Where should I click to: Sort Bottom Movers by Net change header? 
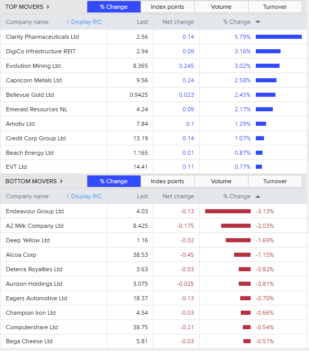point(178,196)
